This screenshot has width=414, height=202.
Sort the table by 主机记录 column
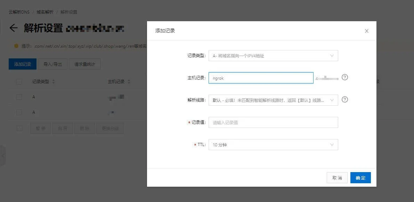(129, 82)
